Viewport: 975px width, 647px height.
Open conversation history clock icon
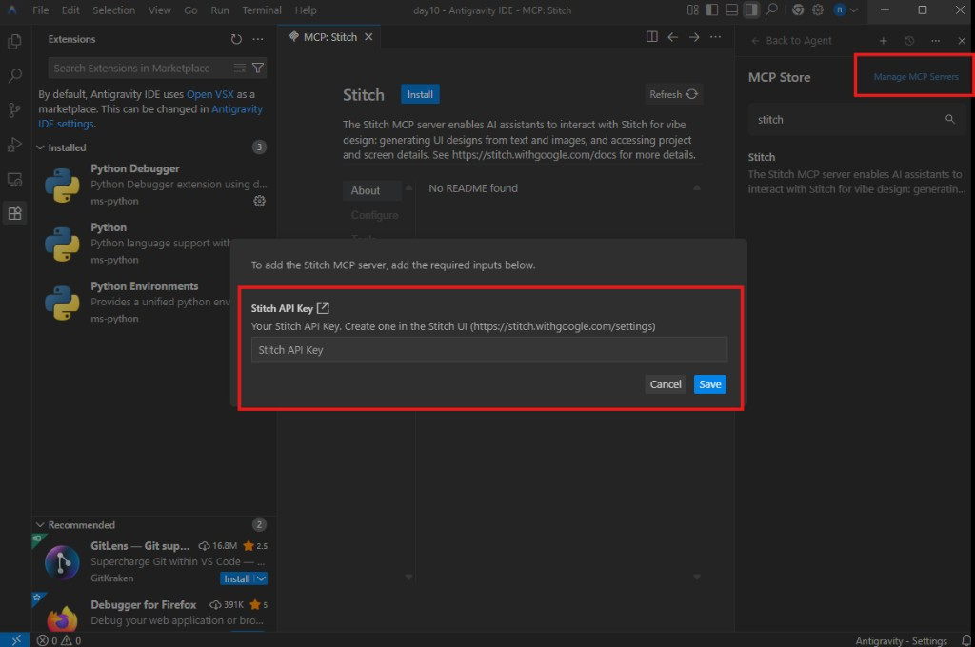point(909,40)
